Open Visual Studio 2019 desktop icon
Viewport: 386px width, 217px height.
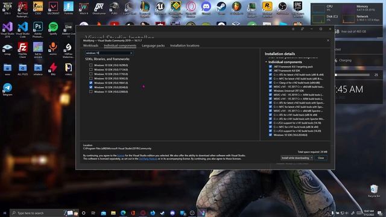click(7, 30)
